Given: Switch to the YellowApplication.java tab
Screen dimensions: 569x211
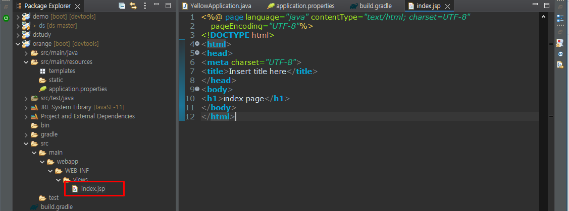Looking at the screenshot, I should tap(217, 6).
